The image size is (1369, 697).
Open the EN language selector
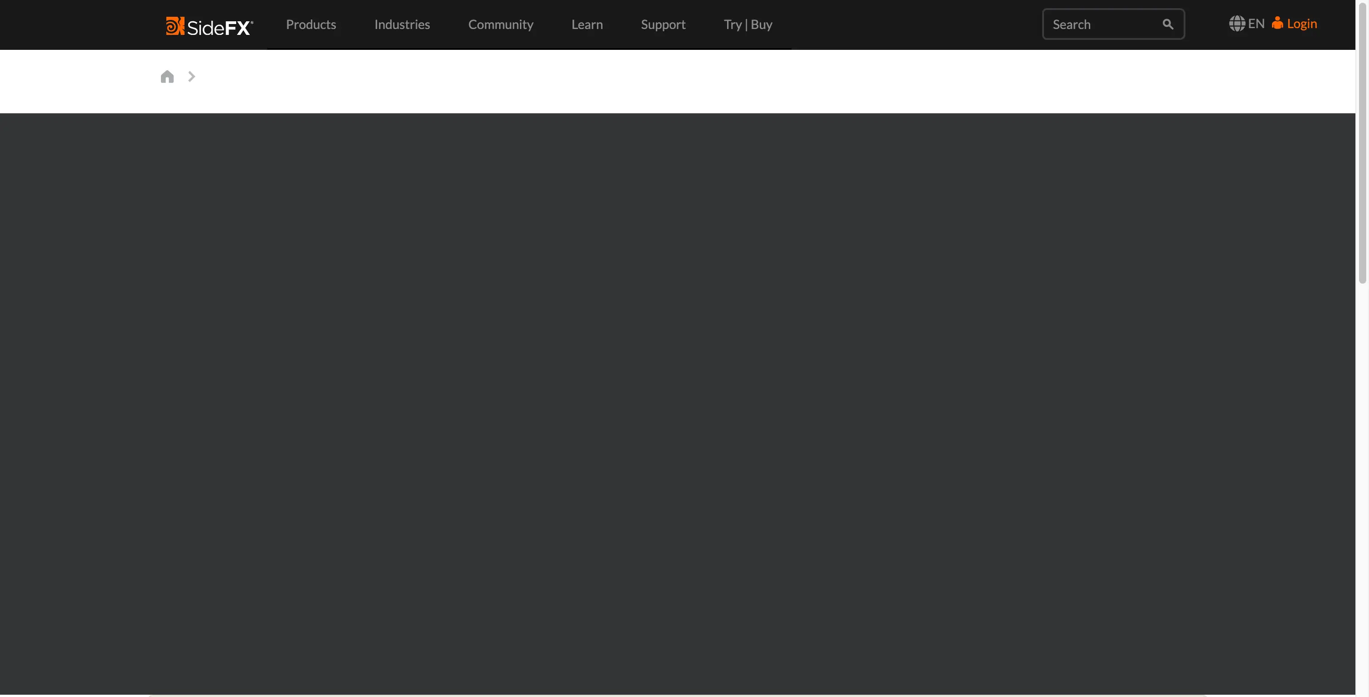[x=1256, y=24]
